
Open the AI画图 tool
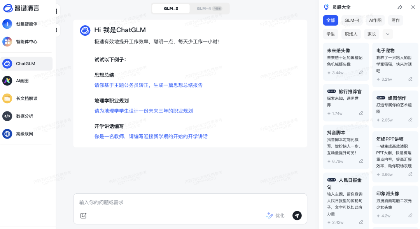tap(26, 81)
